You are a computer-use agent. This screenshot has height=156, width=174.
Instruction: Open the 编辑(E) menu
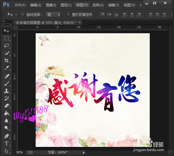35,5
